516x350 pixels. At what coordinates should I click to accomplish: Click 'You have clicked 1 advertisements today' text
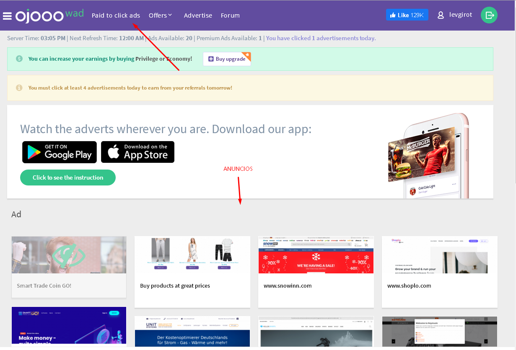(321, 38)
